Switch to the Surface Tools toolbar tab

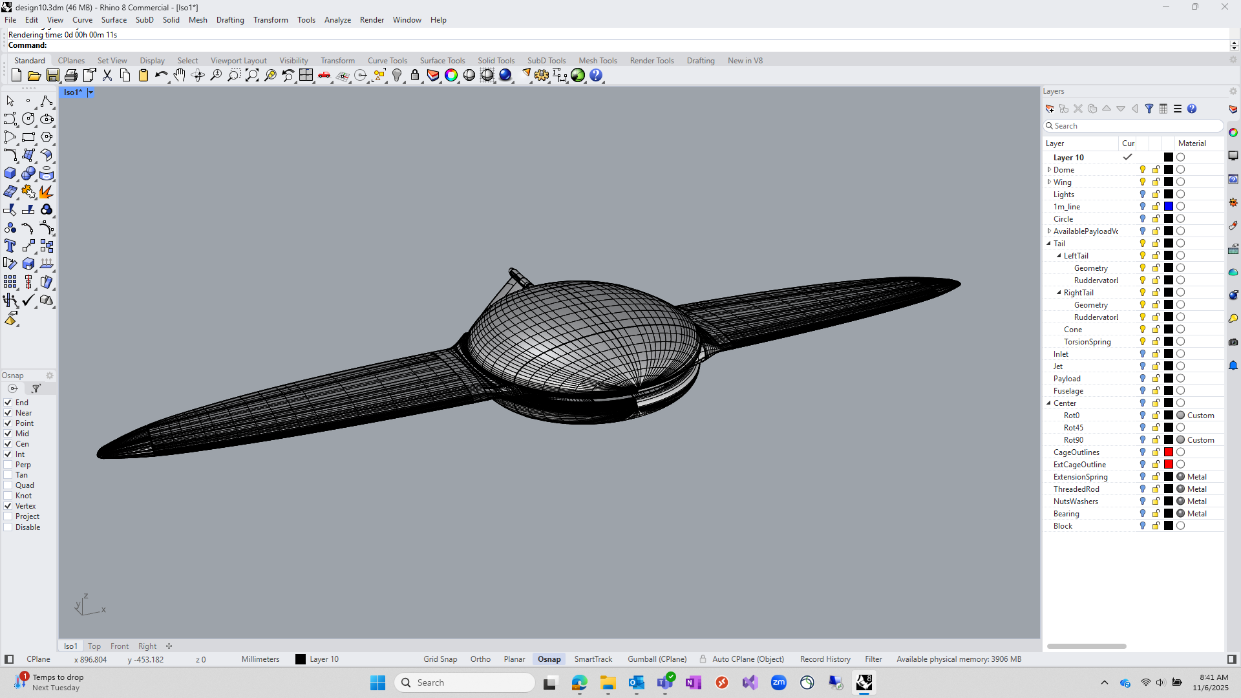pyautogui.click(x=442, y=61)
